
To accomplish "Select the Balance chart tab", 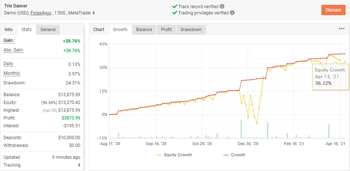I will click(144, 30).
